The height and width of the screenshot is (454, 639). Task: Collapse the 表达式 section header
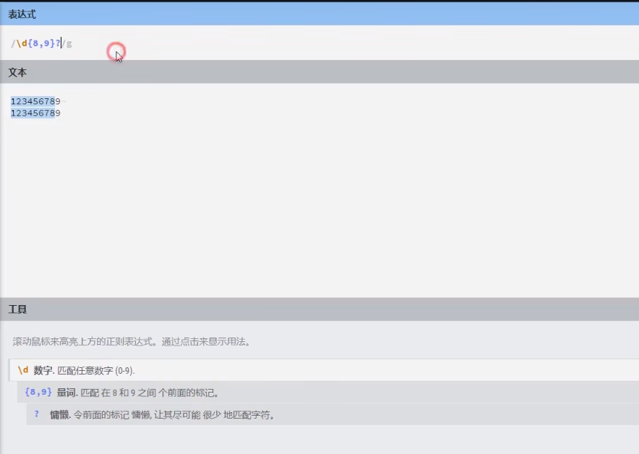[x=22, y=14]
